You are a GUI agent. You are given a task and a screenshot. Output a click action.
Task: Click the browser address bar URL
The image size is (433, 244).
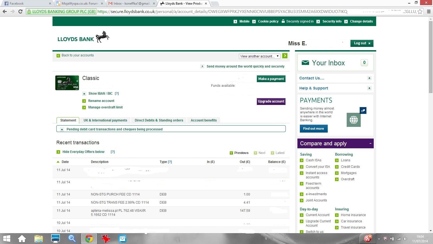point(222,11)
